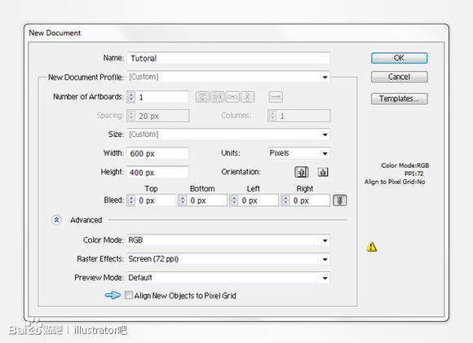Open the Raster Effects dropdown

pos(228,259)
